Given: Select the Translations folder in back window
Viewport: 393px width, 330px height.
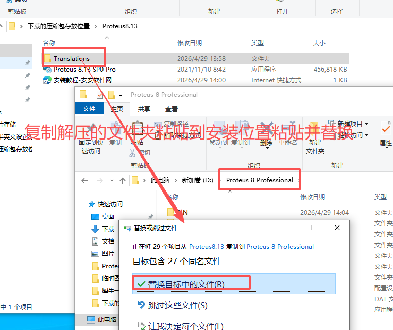Looking at the screenshot, I should tap(196, 58).
